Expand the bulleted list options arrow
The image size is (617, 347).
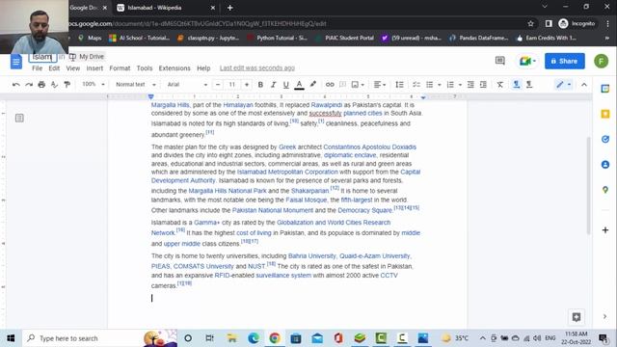440,85
